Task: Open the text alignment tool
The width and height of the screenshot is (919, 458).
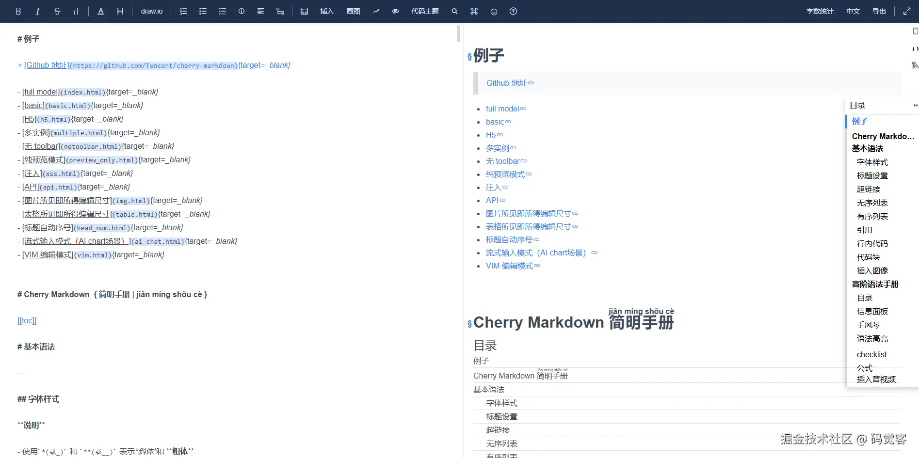Action: coord(260,11)
